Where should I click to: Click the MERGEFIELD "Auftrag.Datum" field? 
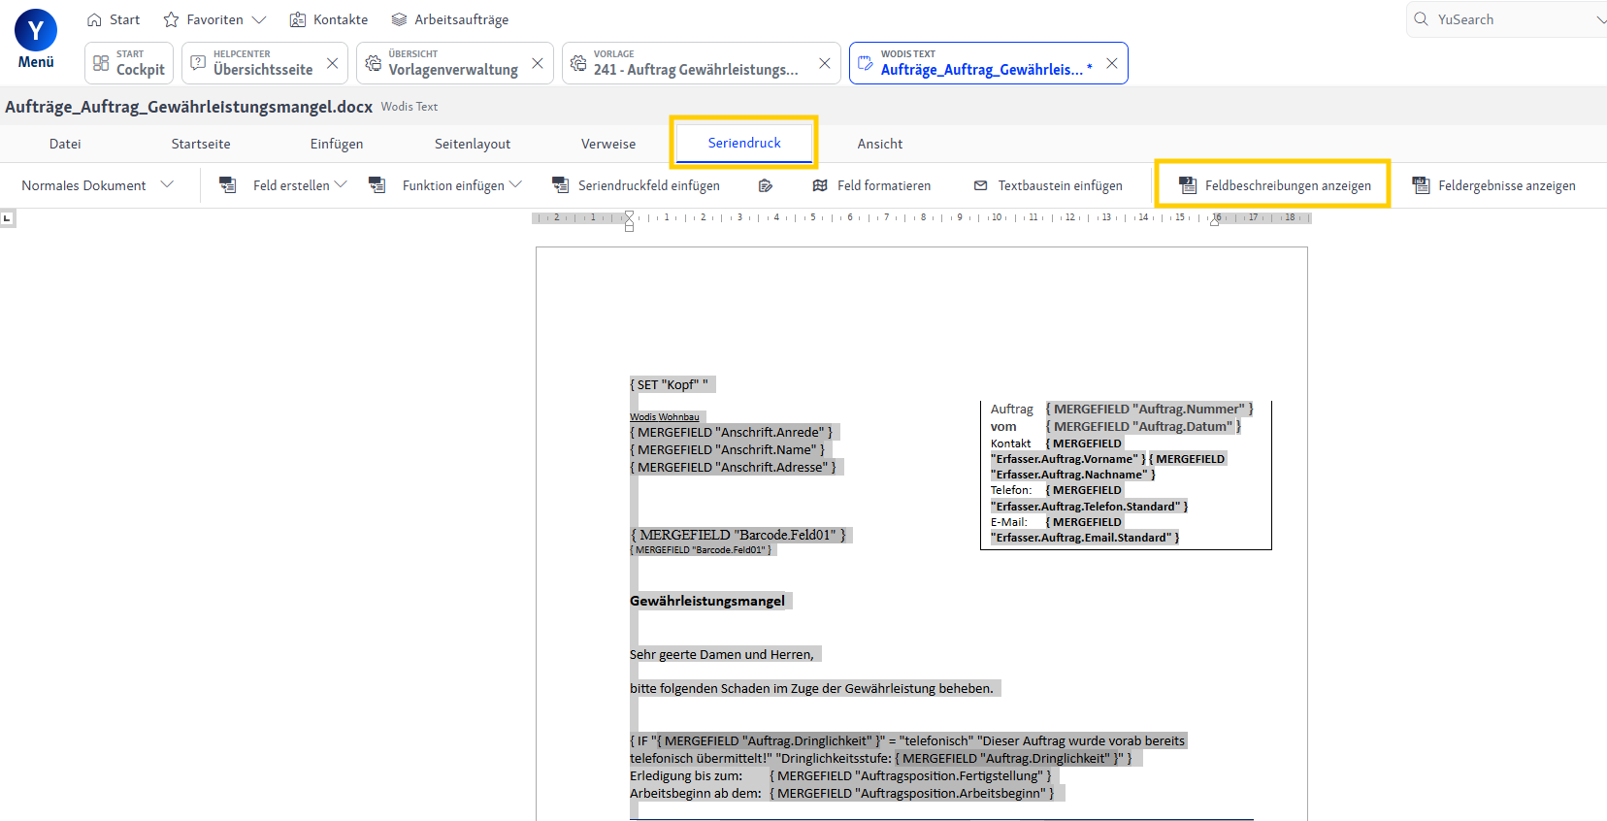(x=1143, y=427)
